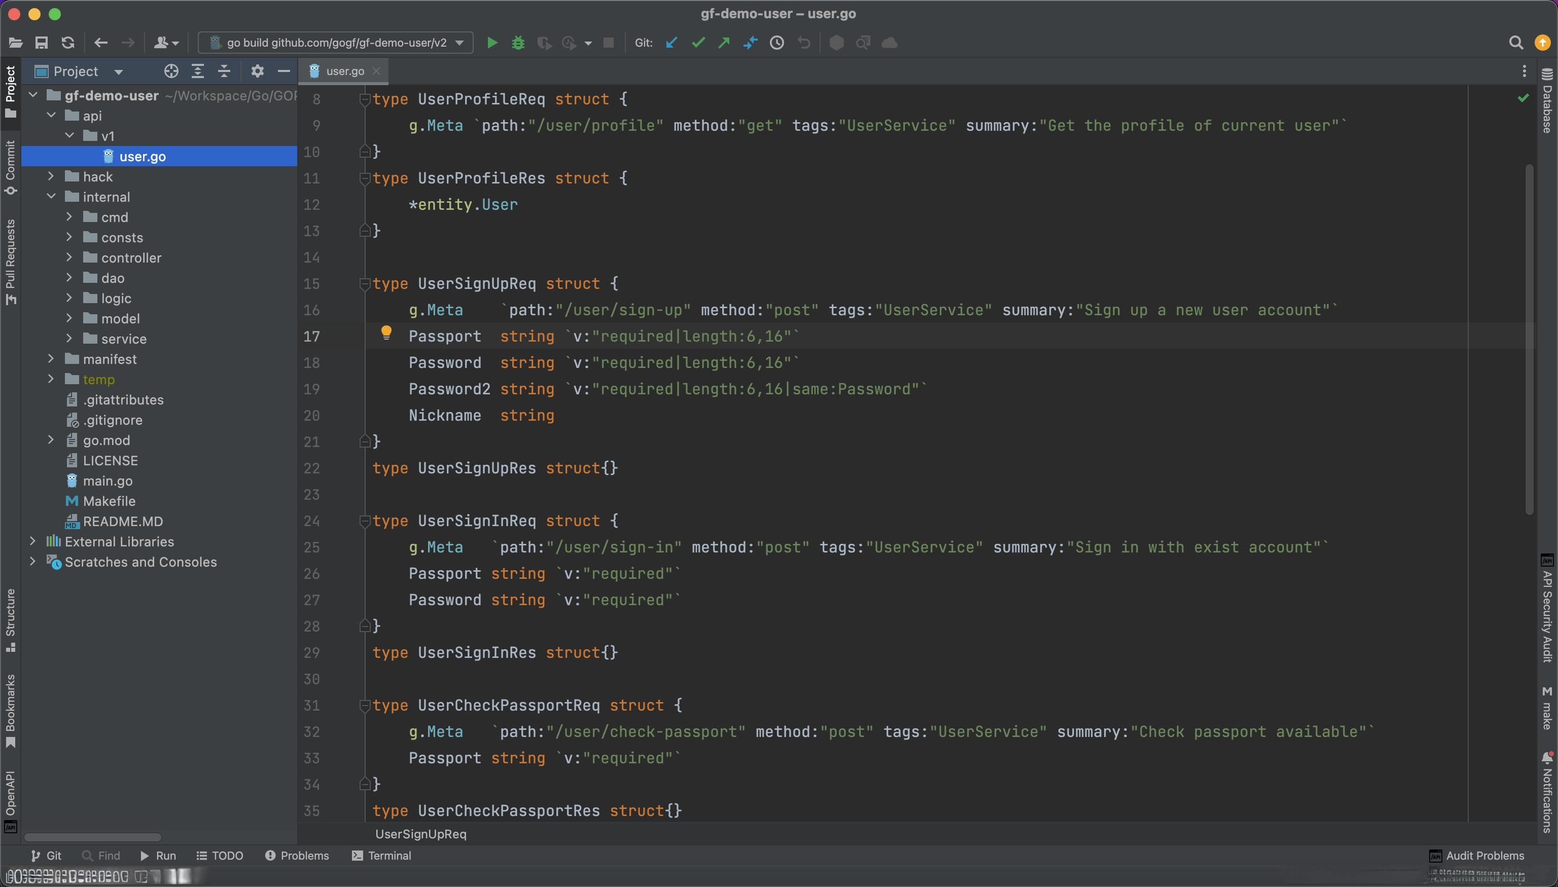Open Project panel gear options

coord(257,71)
